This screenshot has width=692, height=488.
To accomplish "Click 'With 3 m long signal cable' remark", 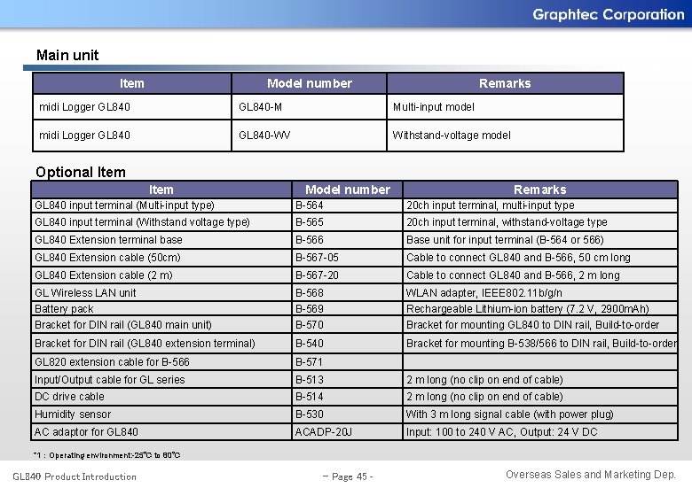I will coord(510,414).
